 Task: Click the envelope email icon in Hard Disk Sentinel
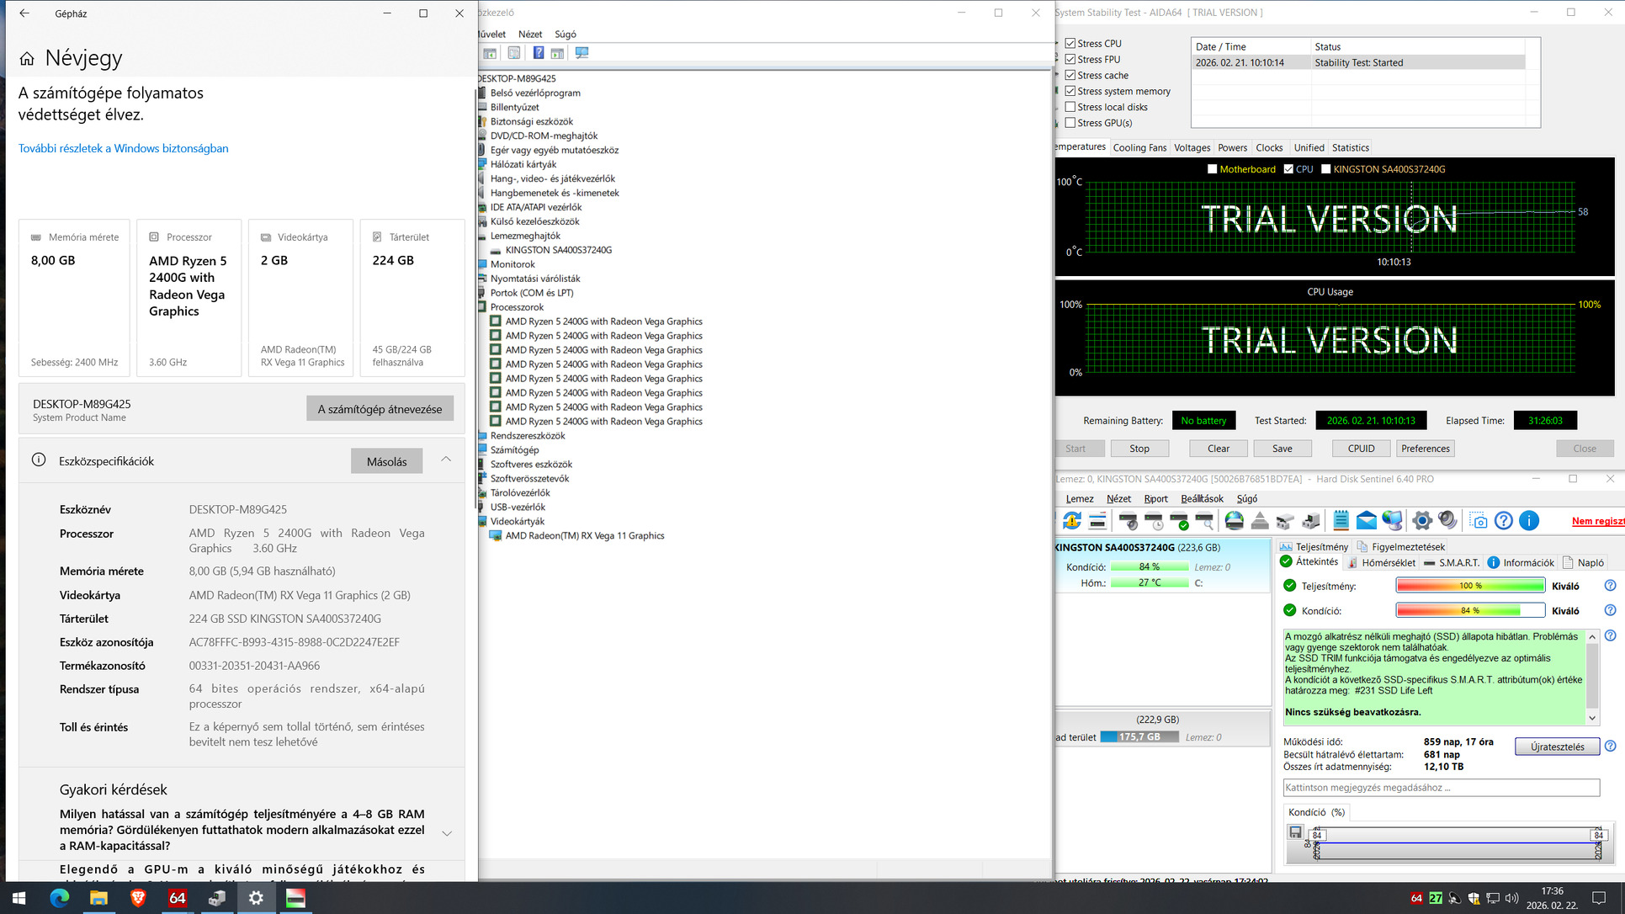(1367, 521)
